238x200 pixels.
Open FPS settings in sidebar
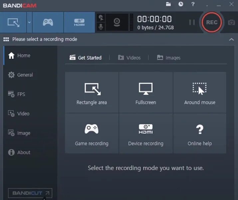point(30,94)
